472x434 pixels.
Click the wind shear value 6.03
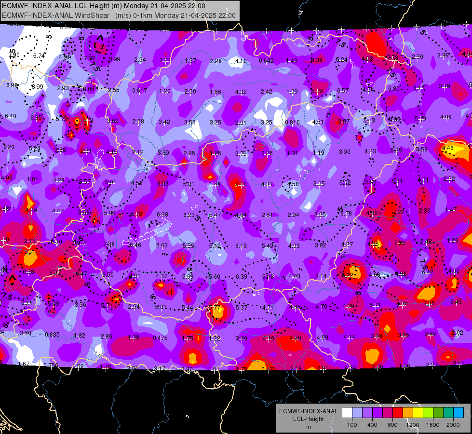[163, 183]
